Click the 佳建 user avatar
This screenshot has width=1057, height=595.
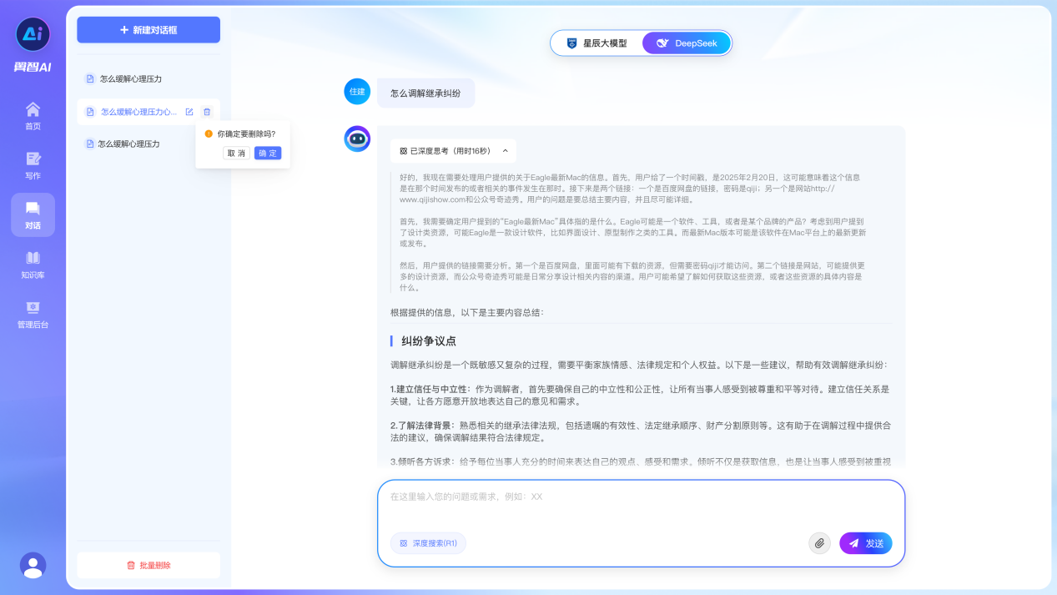(357, 92)
